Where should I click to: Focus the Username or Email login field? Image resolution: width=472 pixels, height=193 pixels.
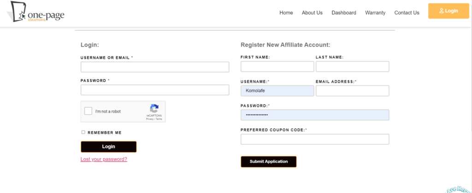click(154, 67)
